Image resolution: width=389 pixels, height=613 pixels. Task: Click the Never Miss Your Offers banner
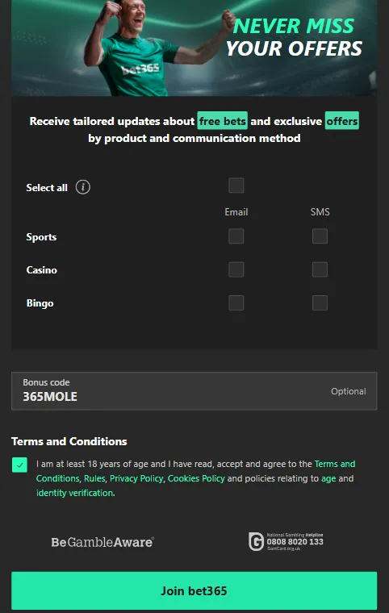pyautogui.click(x=194, y=48)
